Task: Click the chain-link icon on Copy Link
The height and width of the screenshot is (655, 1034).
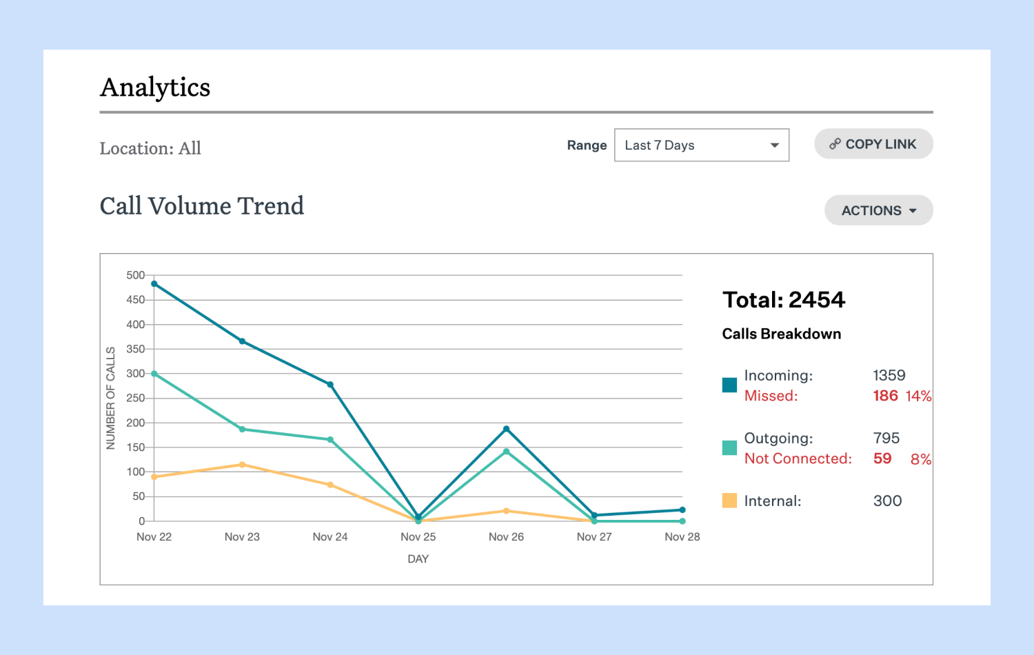Action: click(x=835, y=144)
